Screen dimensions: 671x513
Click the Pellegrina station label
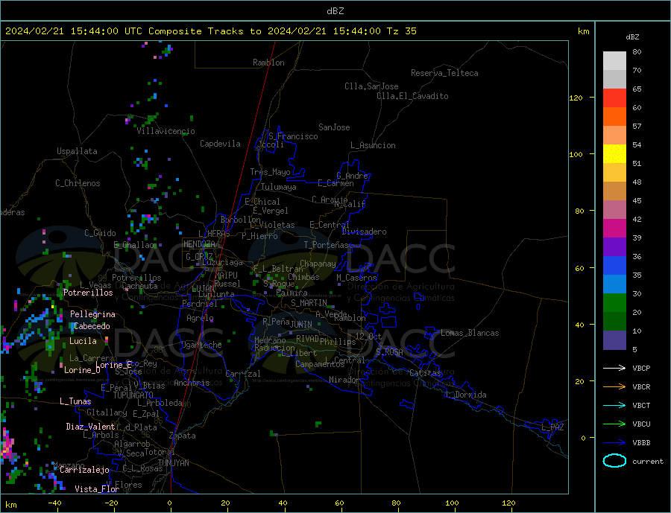point(93,314)
